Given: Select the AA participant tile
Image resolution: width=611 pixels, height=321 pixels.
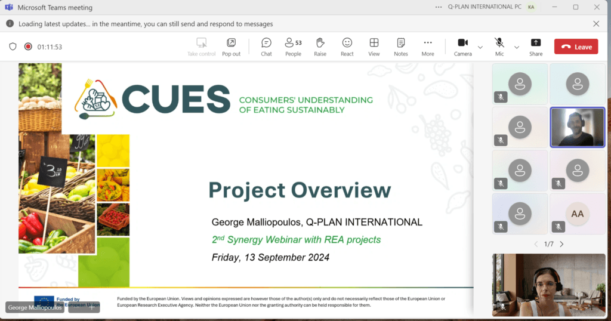Looking at the screenshot, I should (577, 213).
